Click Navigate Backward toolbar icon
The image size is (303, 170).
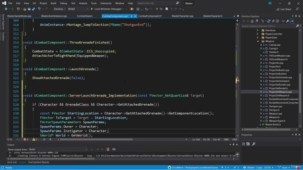point(6,9)
